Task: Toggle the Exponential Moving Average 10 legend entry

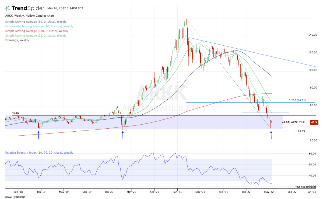Action: 39,26
